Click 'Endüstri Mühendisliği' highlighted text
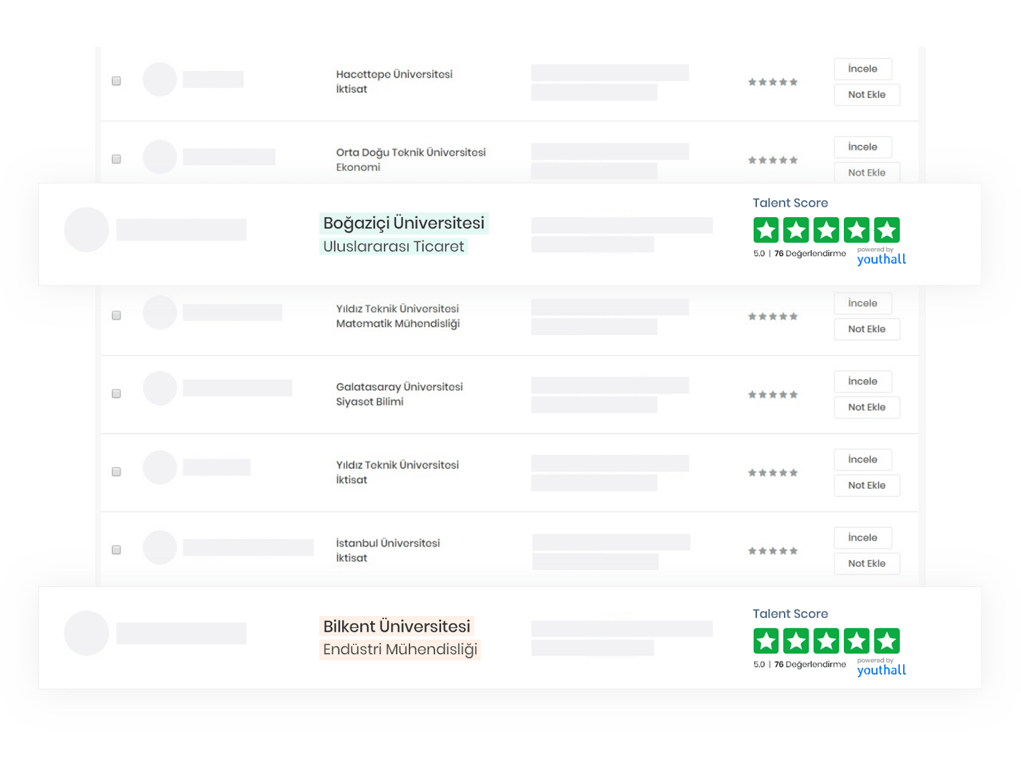Image resolution: width=1021 pixels, height=764 pixels. (400, 649)
